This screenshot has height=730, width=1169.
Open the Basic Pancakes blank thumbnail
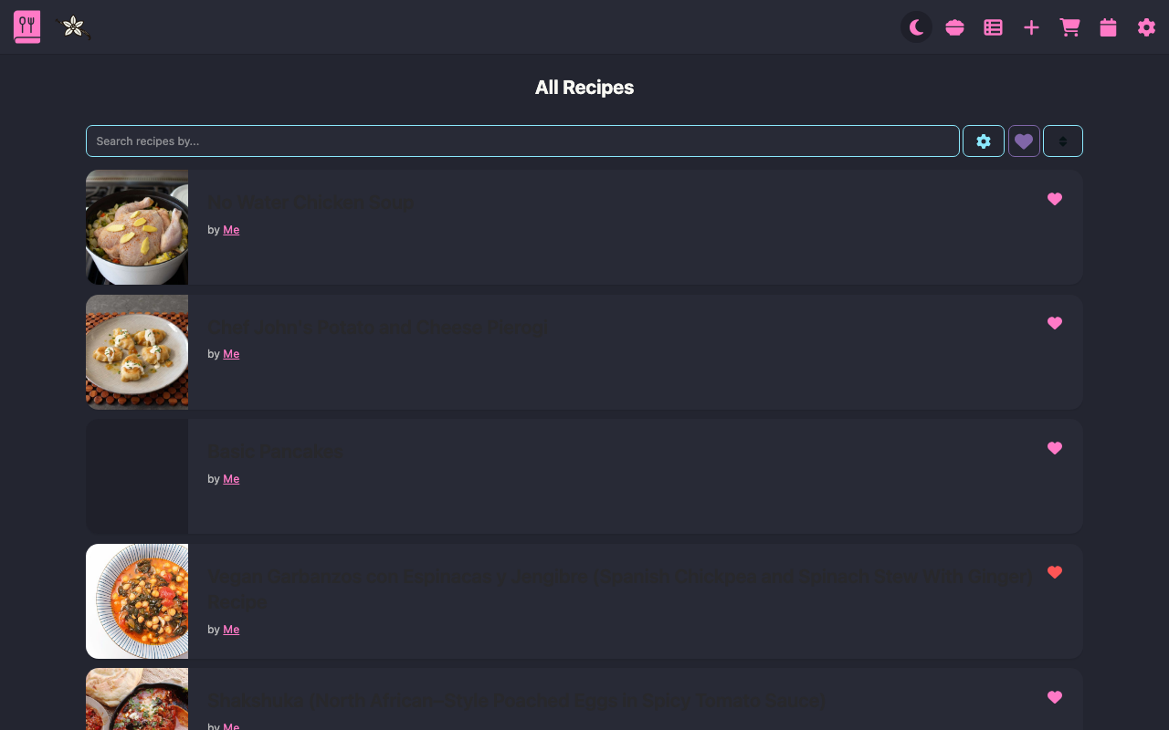click(x=137, y=476)
